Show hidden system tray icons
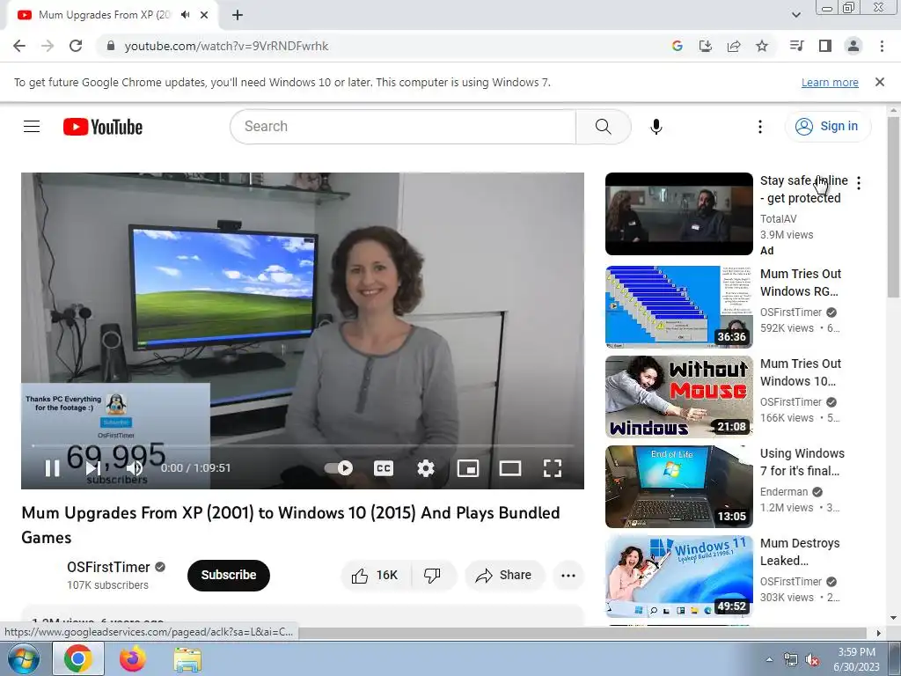The image size is (901, 676). pyautogui.click(x=769, y=659)
